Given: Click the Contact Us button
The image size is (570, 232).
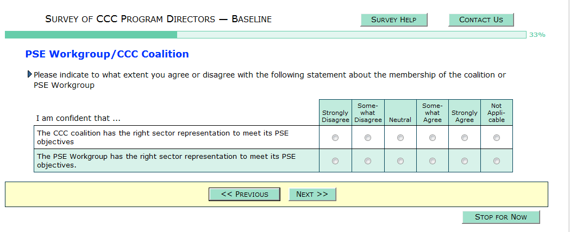Looking at the screenshot, I should point(481,20).
